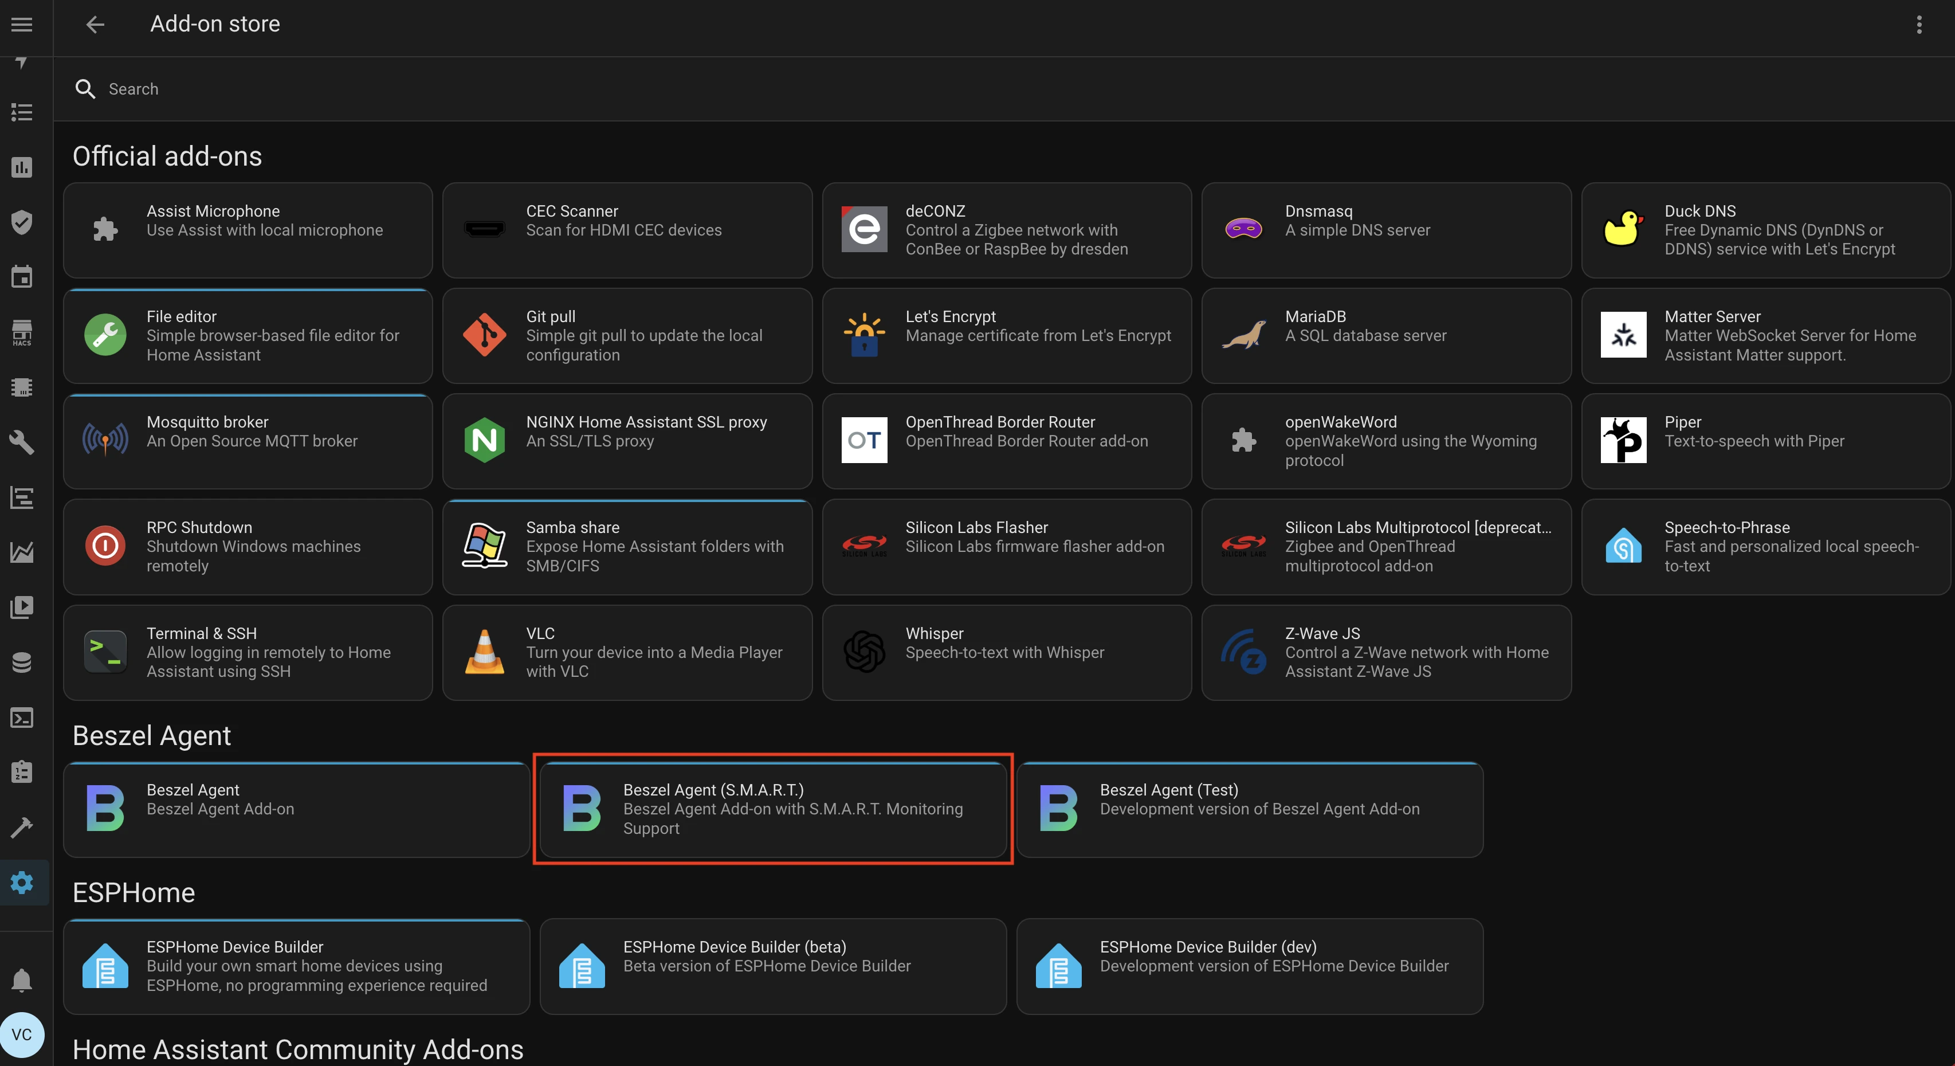Click the Speech-to-Phrase house icon
Screen dimensions: 1955x1066
[1623, 545]
